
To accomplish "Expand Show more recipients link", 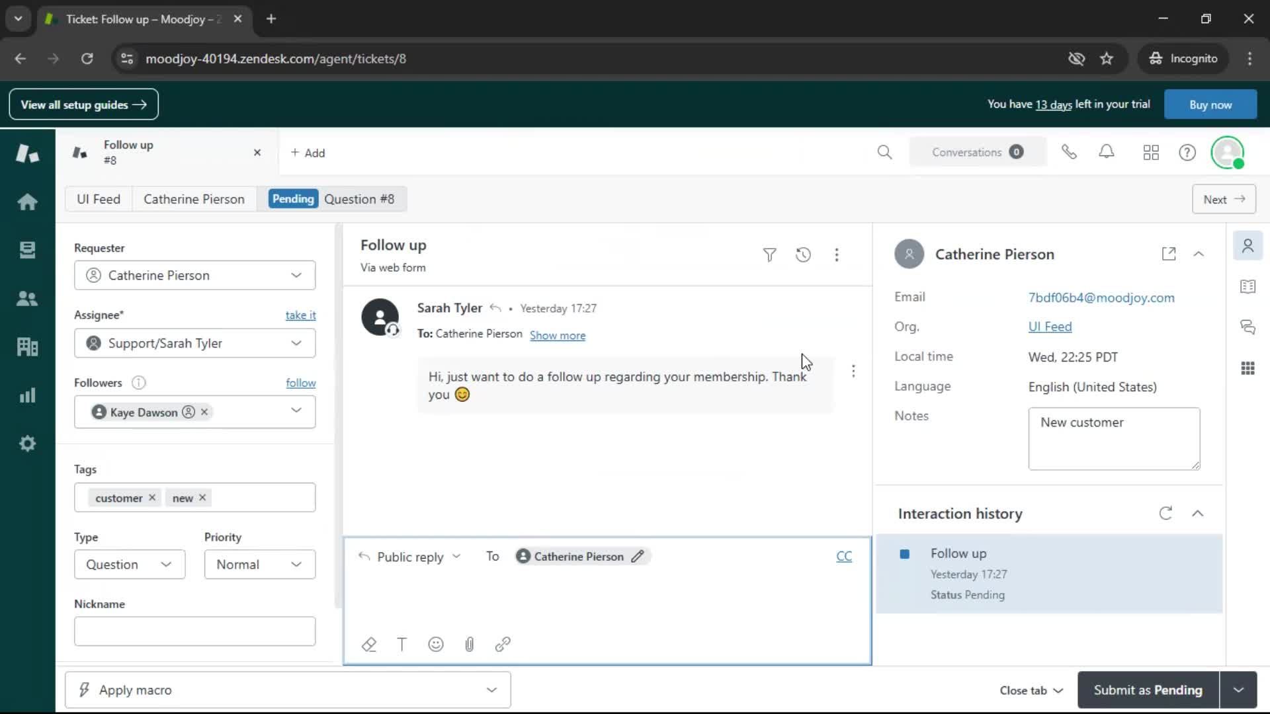I will (557, 335).
